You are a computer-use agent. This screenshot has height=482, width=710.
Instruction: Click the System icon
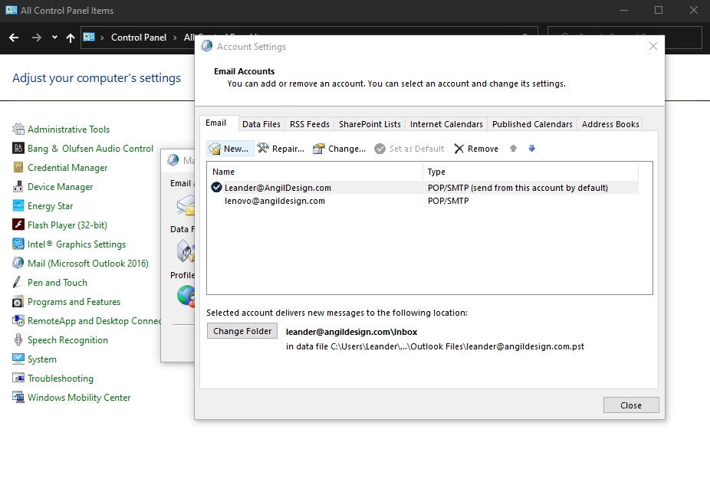coord(18,359)
